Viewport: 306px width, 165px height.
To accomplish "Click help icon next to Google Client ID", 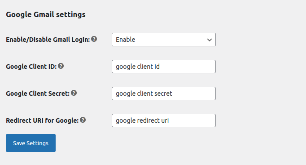I will point(61,66).
